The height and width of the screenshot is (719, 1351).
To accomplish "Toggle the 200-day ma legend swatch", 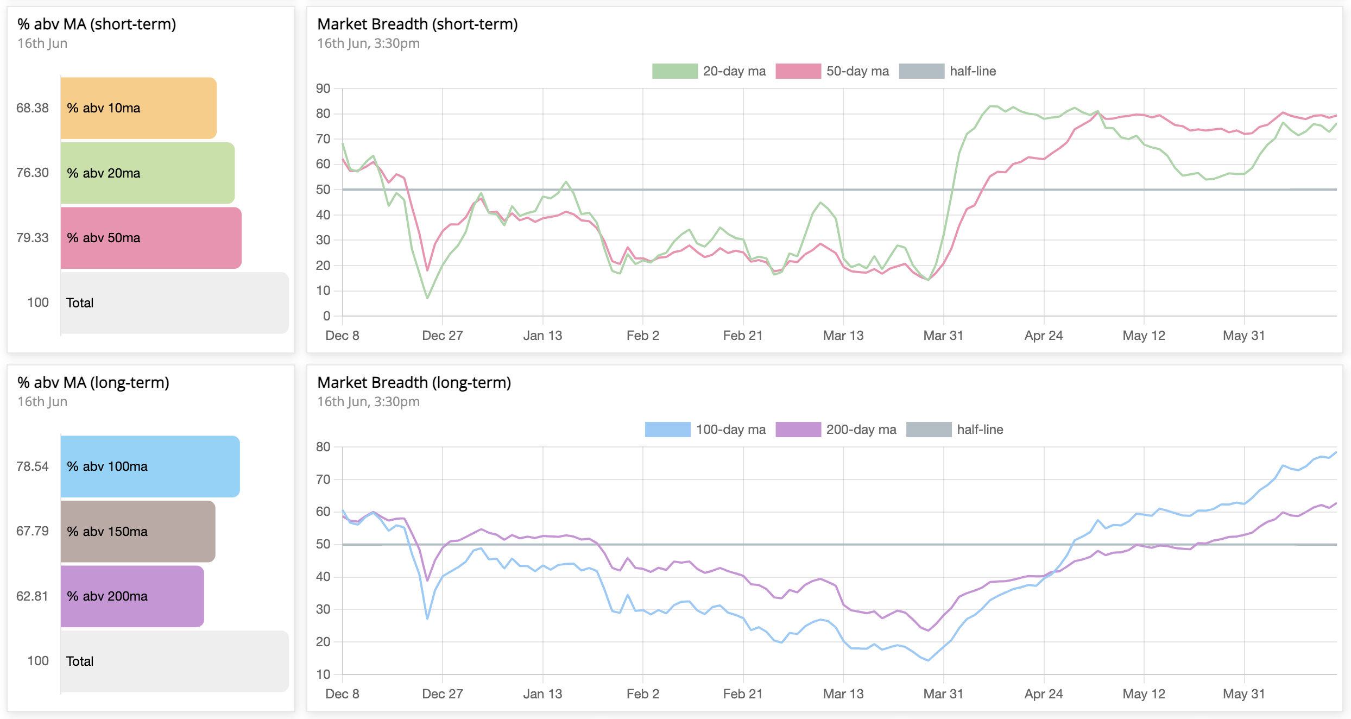I will (798, 430).
